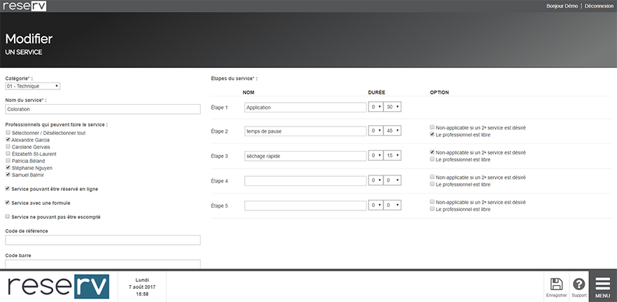This screenshot has height=302, width=617.
Task: Open Étape 5 minutes dropdown
Action: (392, 206)
